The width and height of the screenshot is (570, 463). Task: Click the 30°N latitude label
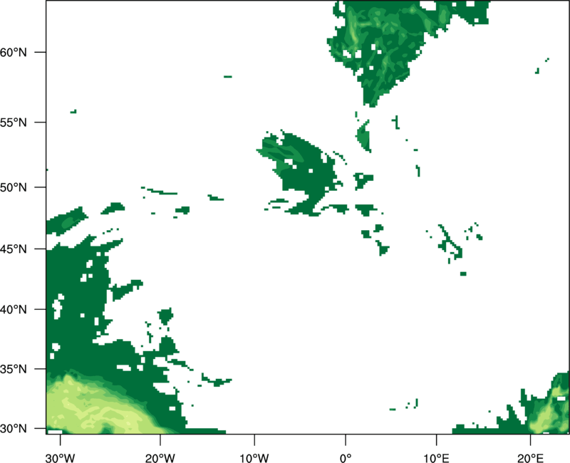coord(14,429)
